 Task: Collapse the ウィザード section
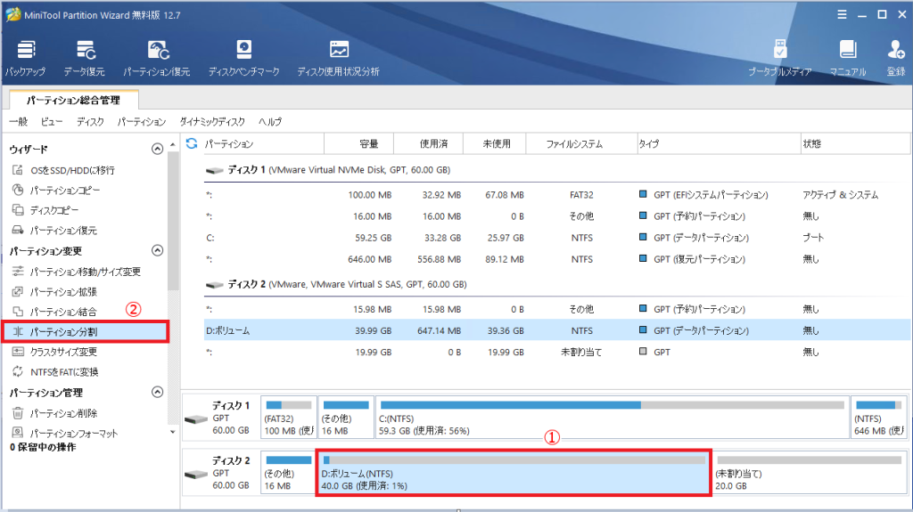157,149
